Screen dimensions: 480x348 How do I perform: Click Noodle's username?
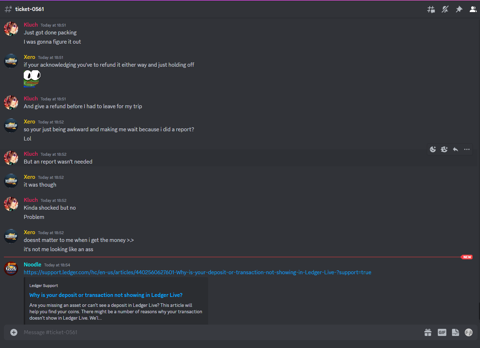pyautogui.click(x=32, y=265)
